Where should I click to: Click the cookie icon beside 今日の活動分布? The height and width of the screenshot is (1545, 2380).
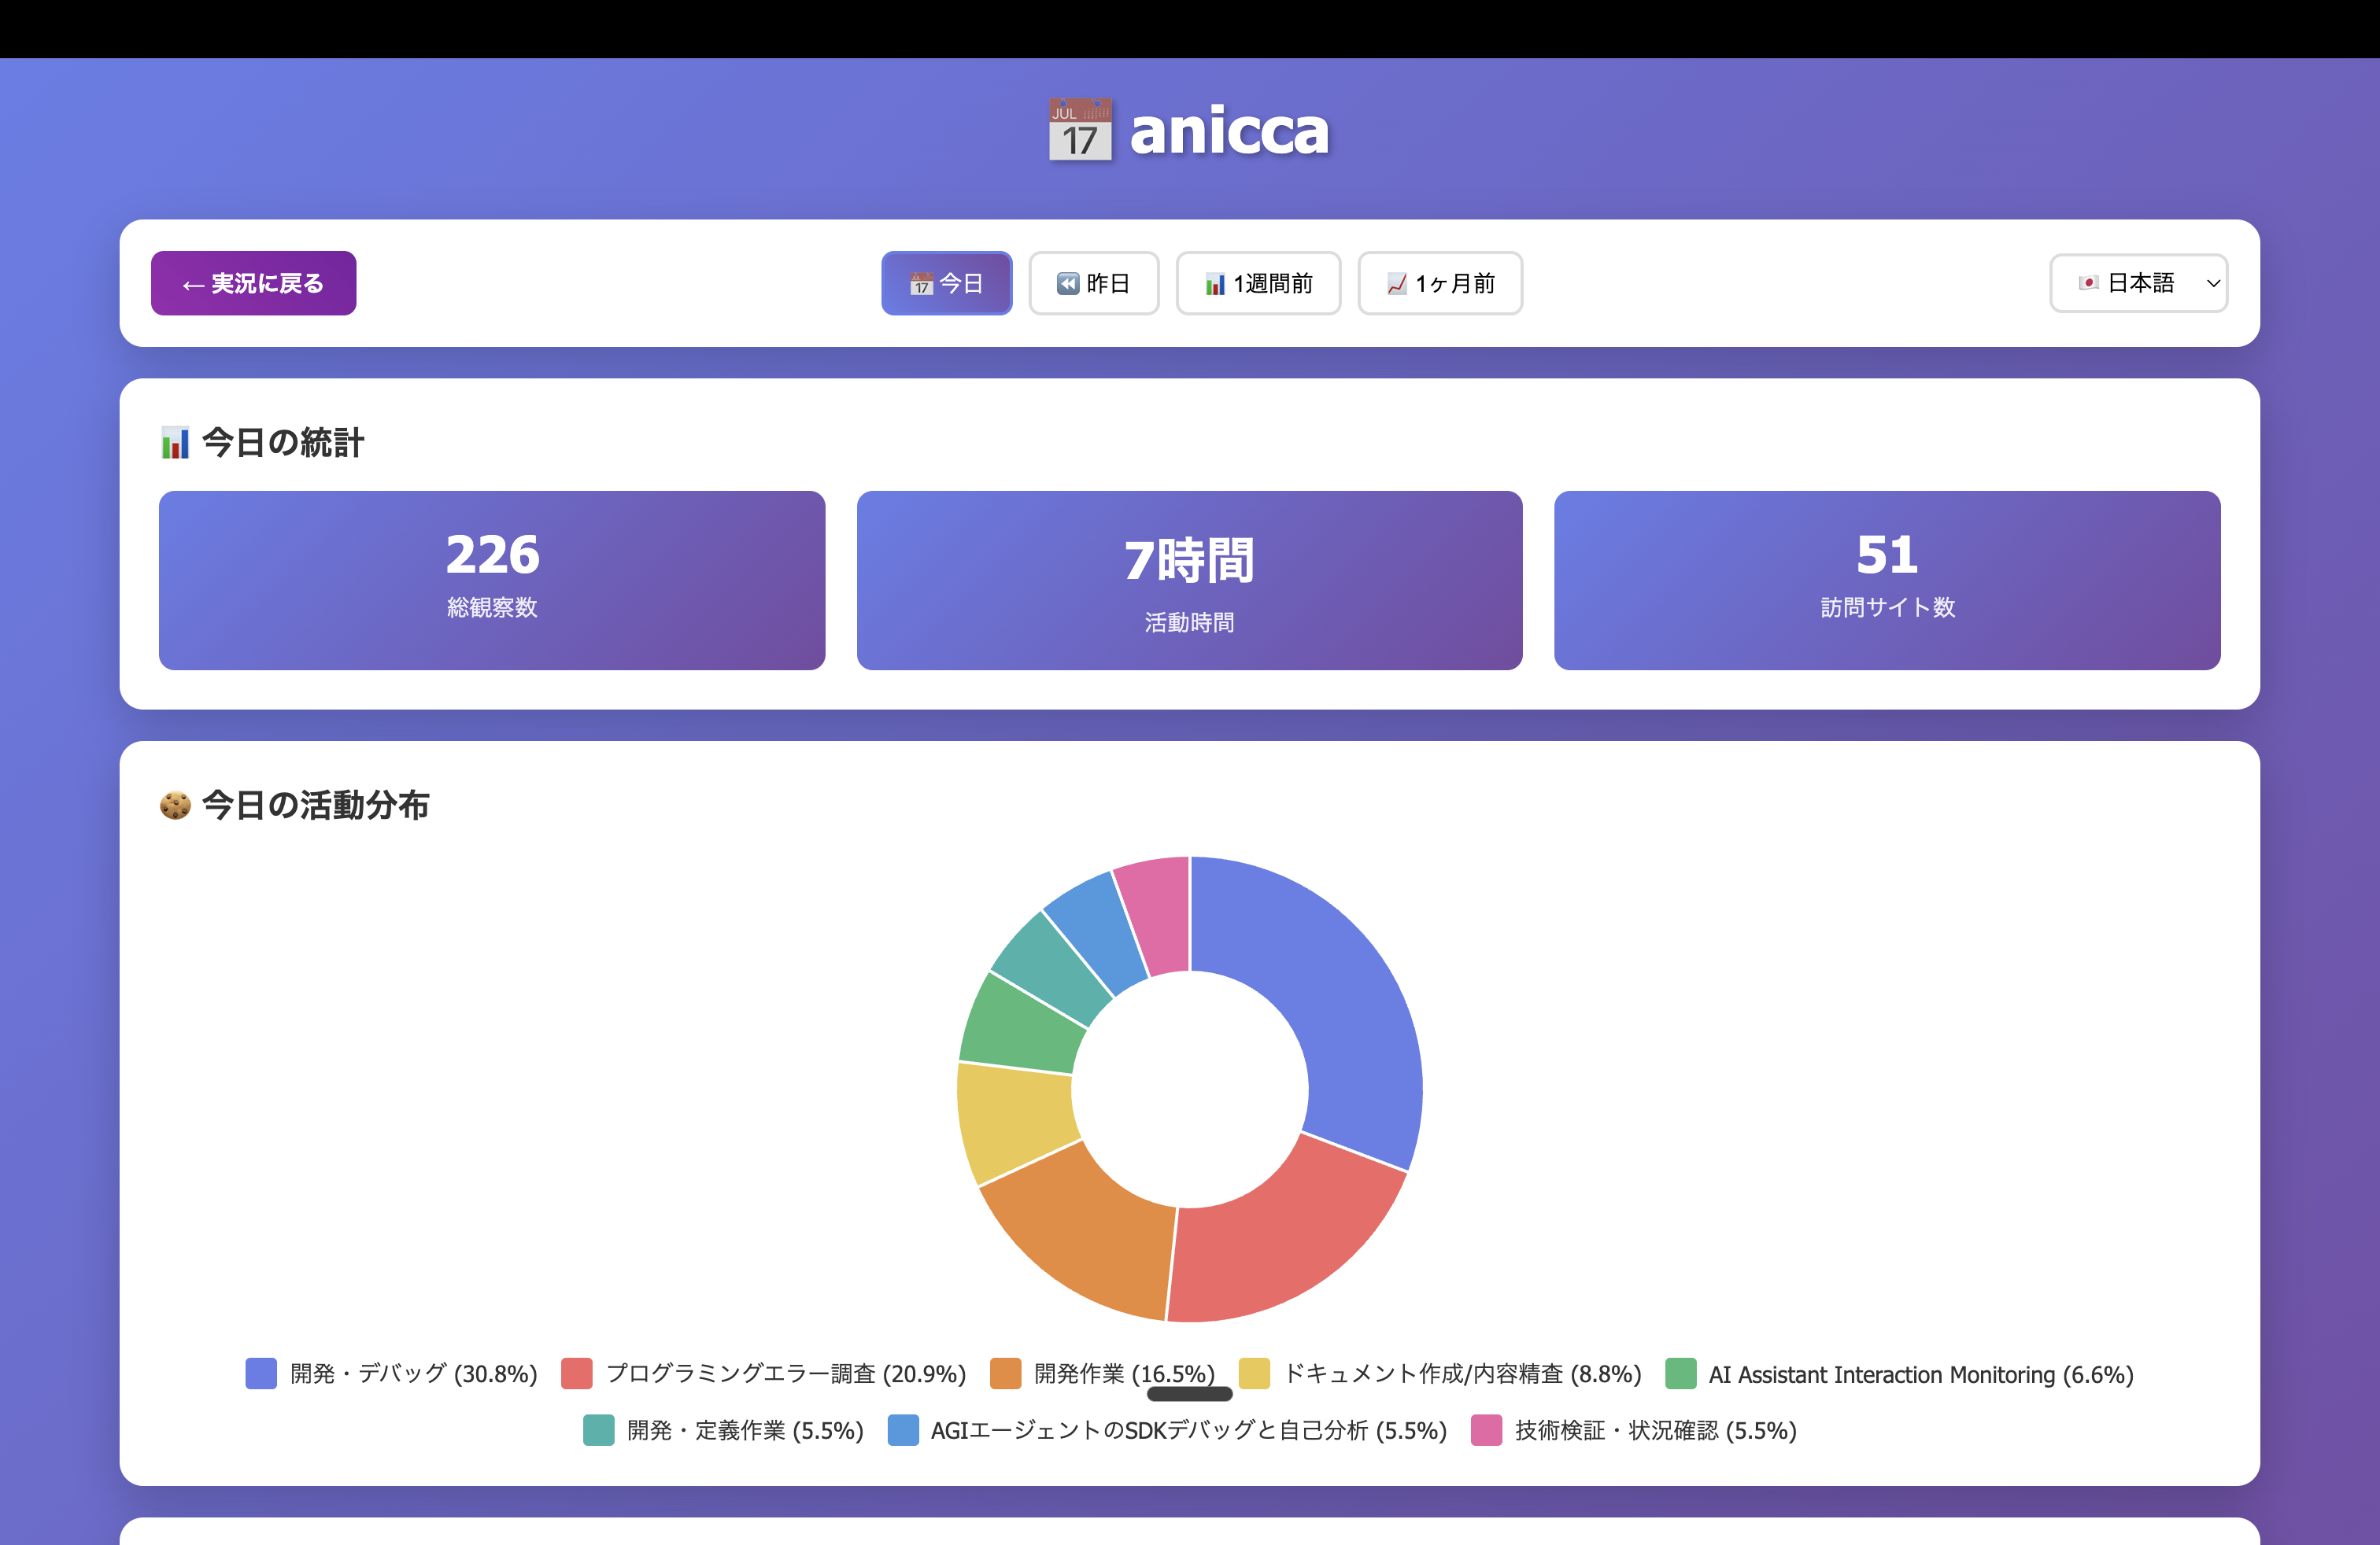point(175,806)
